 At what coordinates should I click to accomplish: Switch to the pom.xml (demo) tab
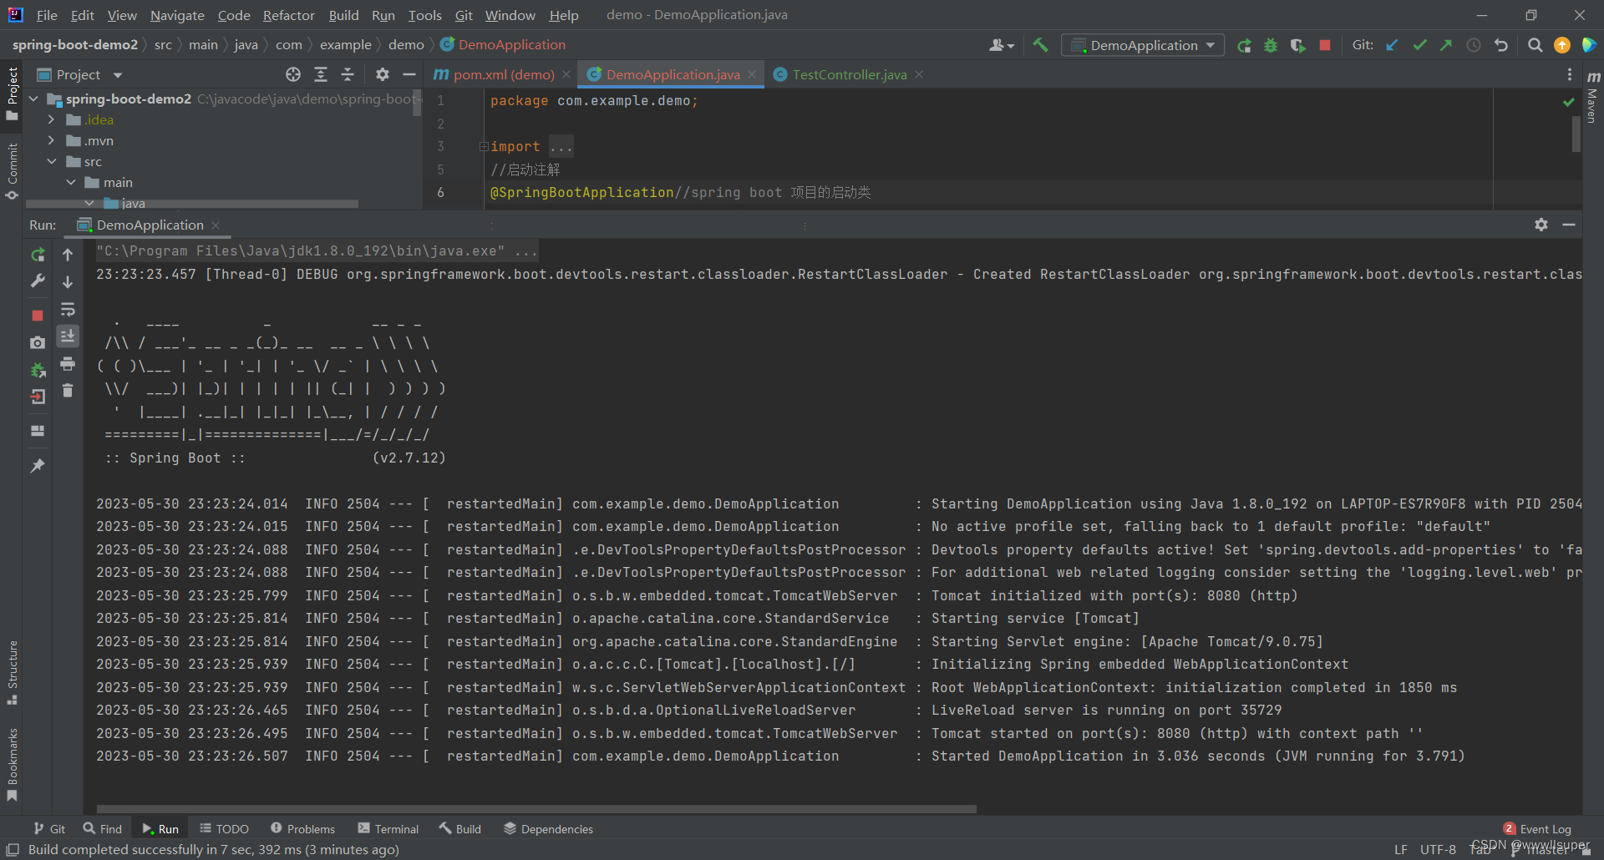[x=503, y=74]
